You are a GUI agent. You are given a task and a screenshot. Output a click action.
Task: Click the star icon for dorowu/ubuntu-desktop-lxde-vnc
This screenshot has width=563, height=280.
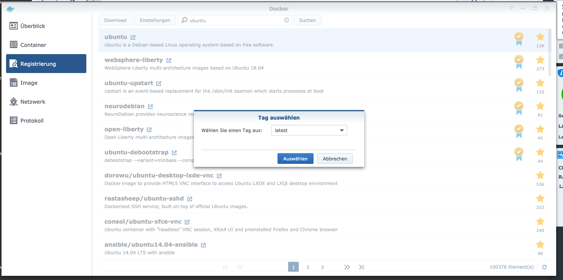click(x=540, y=175)
